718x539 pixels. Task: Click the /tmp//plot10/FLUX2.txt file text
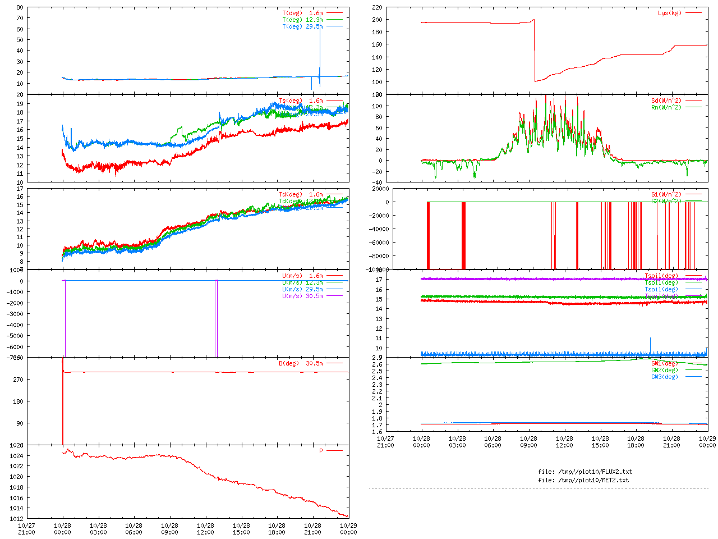584,472
